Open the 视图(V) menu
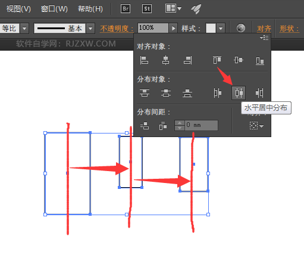Screen dimensions: 304x270 tap(18, 9)
